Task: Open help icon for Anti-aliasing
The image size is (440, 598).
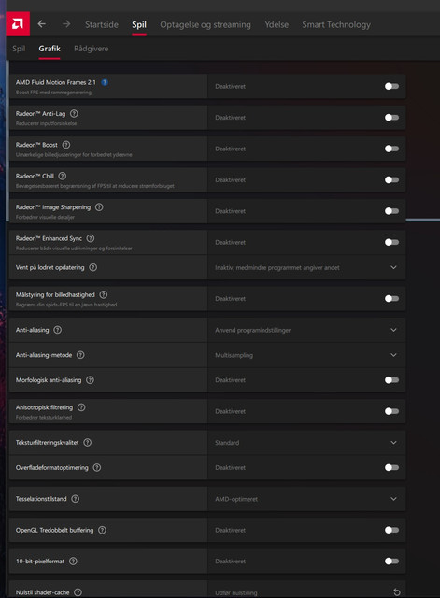Action: point(58,330)
